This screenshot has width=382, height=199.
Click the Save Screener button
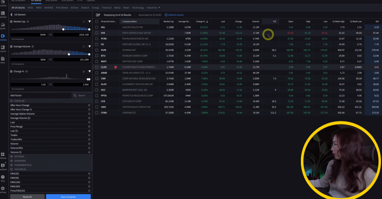pyautogui.click(x=68, y=197)
